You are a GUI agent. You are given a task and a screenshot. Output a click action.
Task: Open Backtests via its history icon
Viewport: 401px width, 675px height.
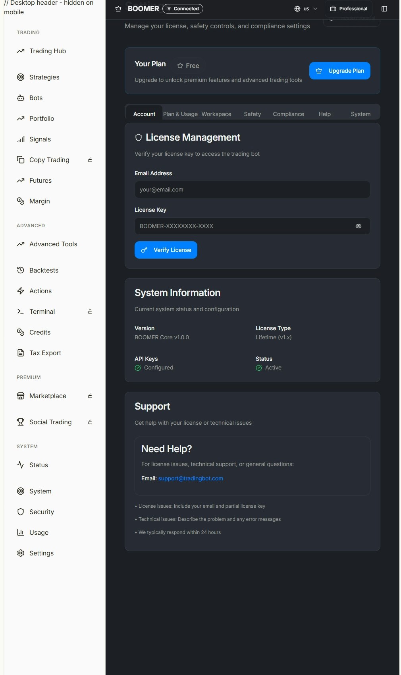pyautogui.click(x=21, y=270)
